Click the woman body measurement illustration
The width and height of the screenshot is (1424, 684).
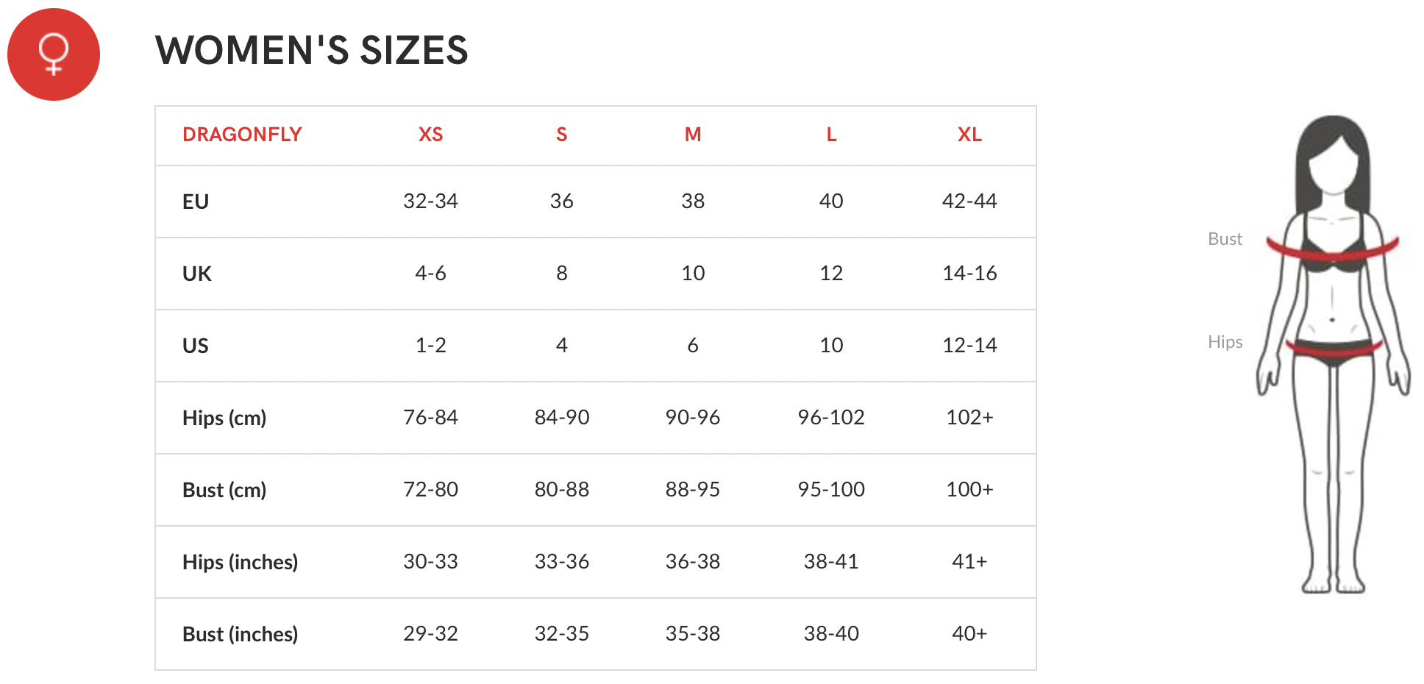click(1333, 355)
